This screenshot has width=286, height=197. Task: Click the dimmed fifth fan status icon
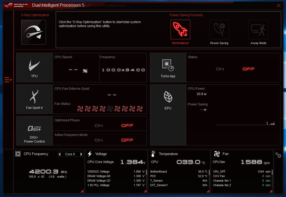[x=110, y=109]
